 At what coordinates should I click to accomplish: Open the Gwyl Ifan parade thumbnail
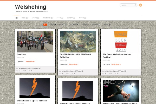[x=35, y=42]
